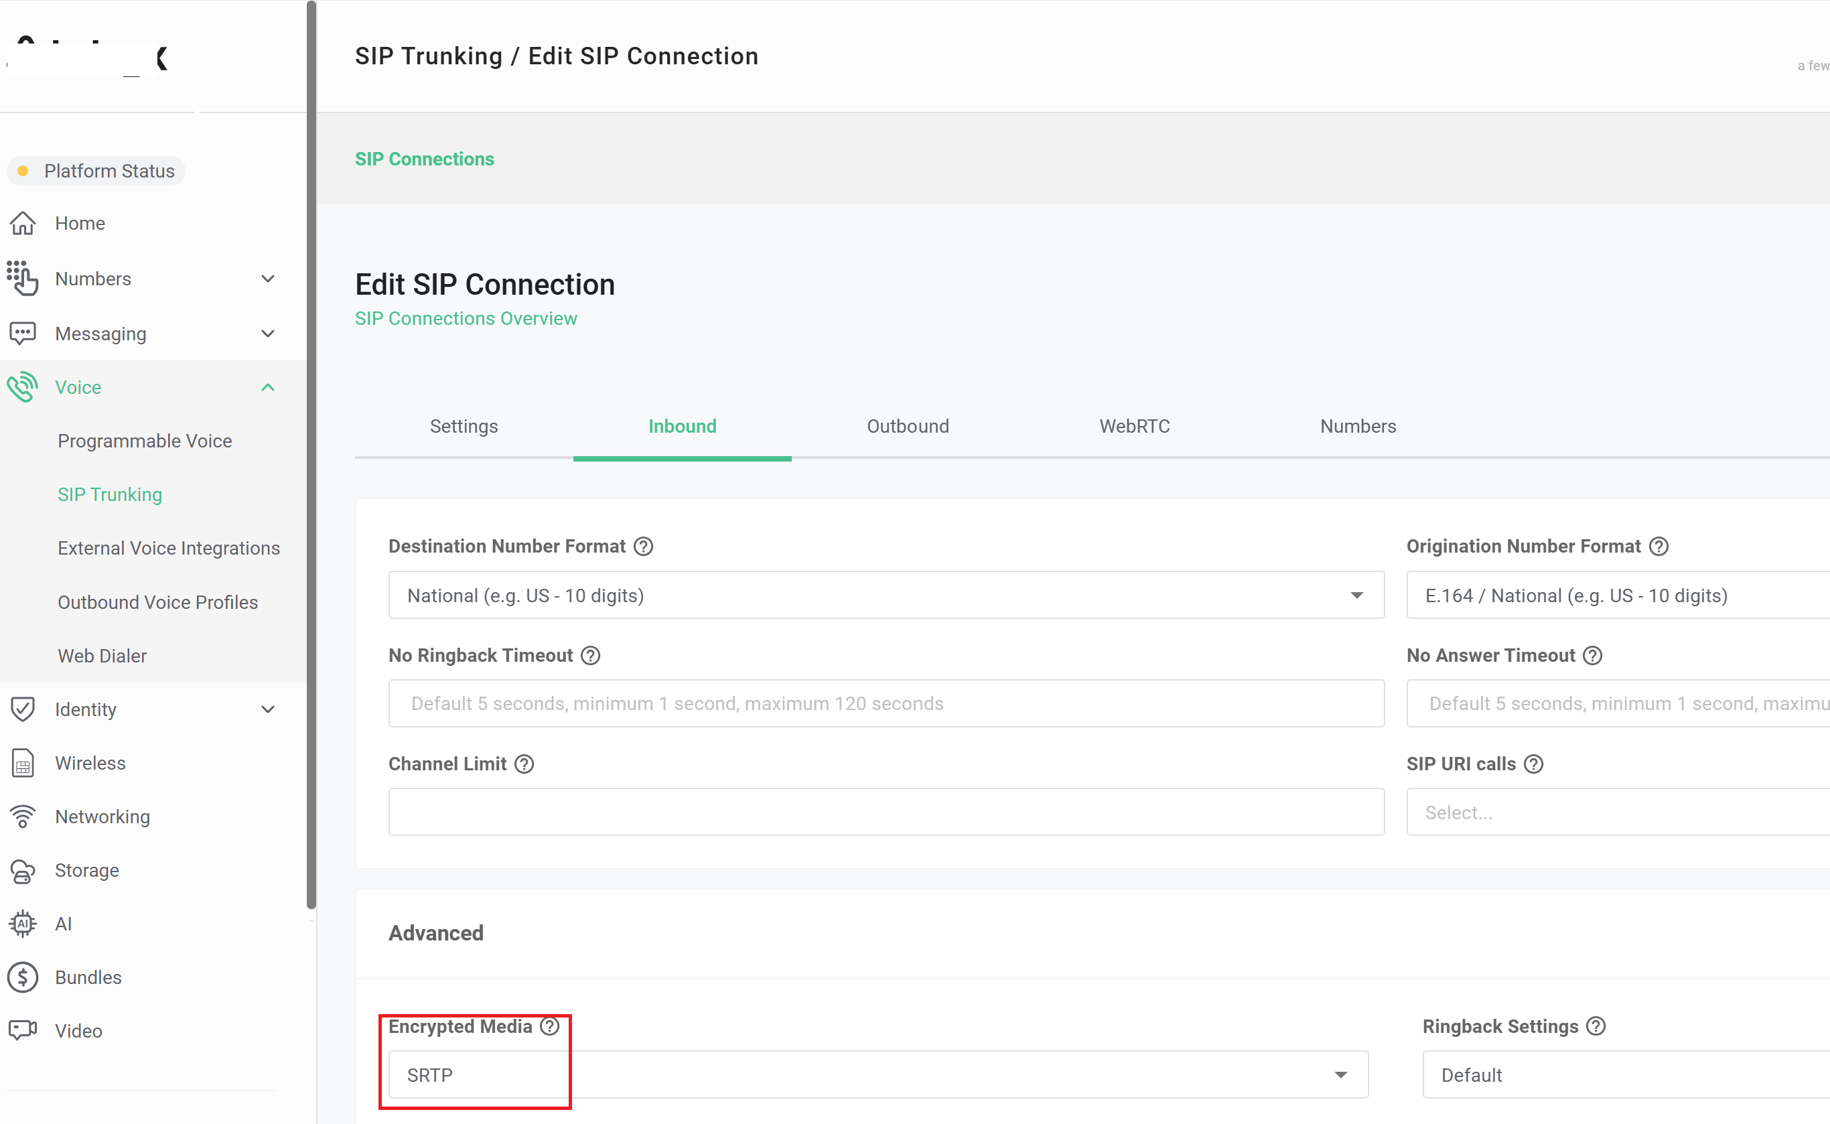The height and width of the screenshot is (1124, 1830).
Task: Click the Bundles dollar icon
Action: click(22, 977)
